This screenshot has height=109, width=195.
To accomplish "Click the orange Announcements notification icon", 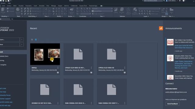I will coord(161,28).
